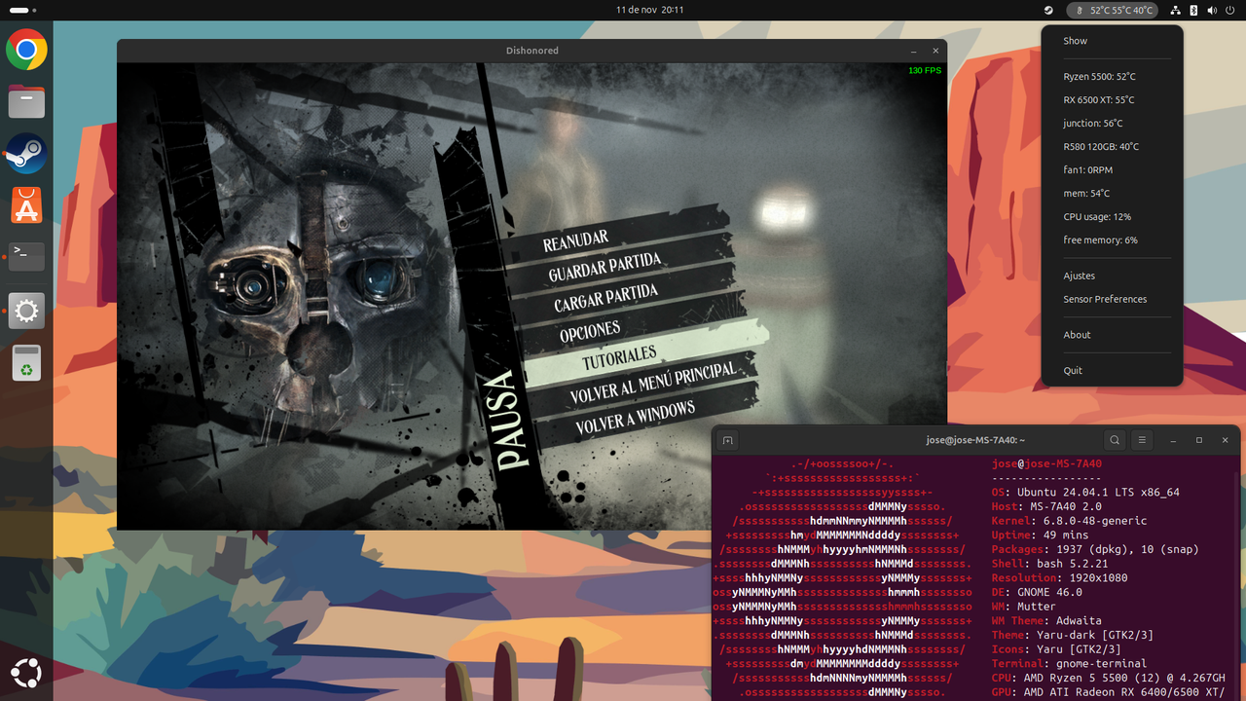Launch Steam from the dock
Image resolution: width=1246 pixels, height=701 pixels.
26,153
